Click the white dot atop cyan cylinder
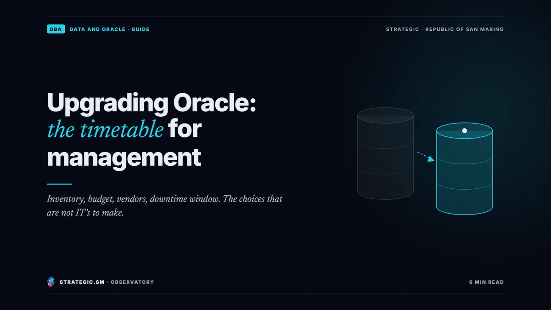551x310 pixels. (464, 131)
